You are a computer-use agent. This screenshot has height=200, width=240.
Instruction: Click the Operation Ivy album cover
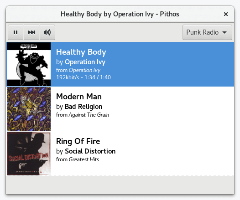[x=29, y=64]
